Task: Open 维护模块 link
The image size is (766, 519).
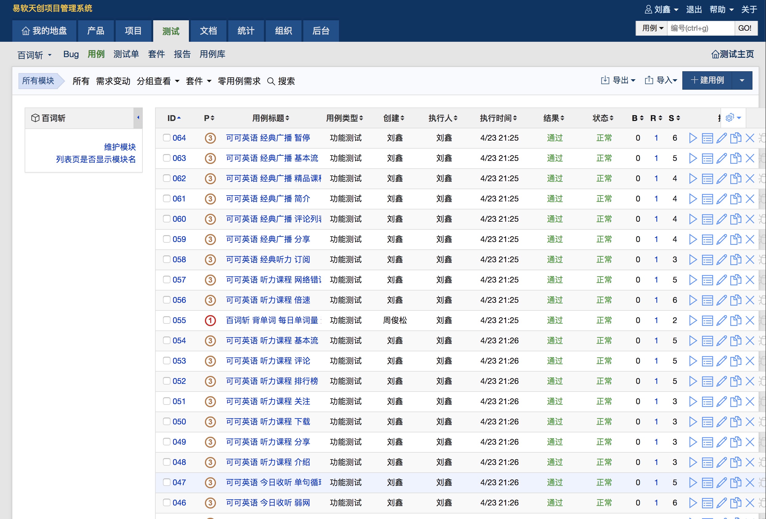Action: 120,147
